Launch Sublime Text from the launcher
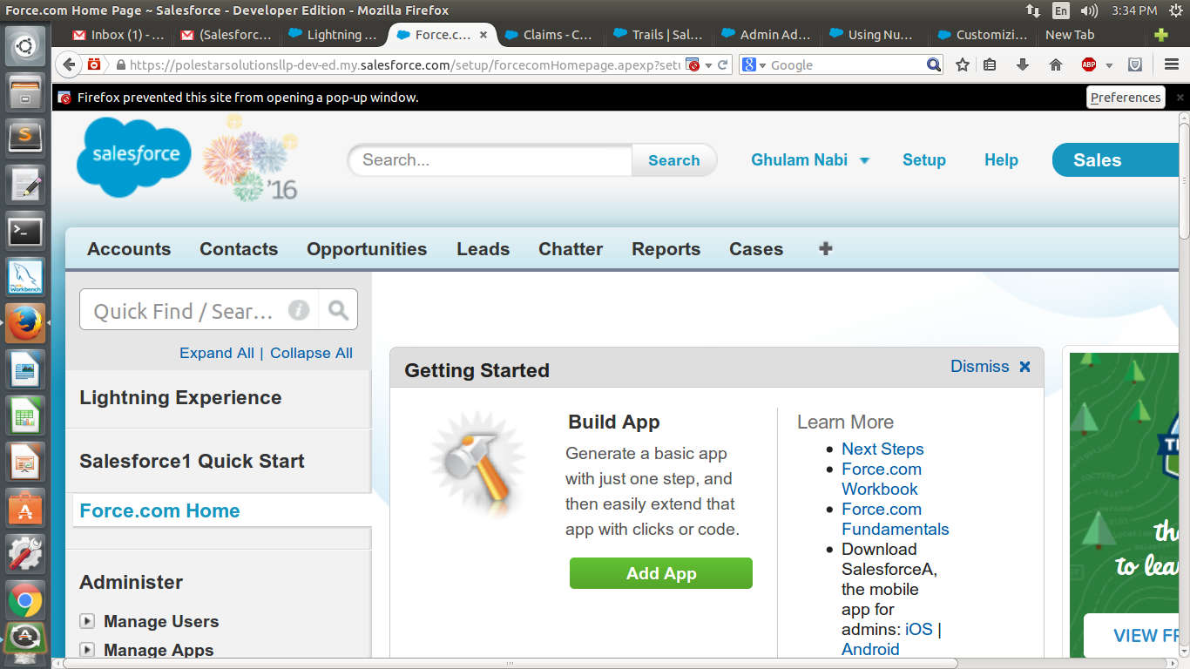 [x=25, y=137]
